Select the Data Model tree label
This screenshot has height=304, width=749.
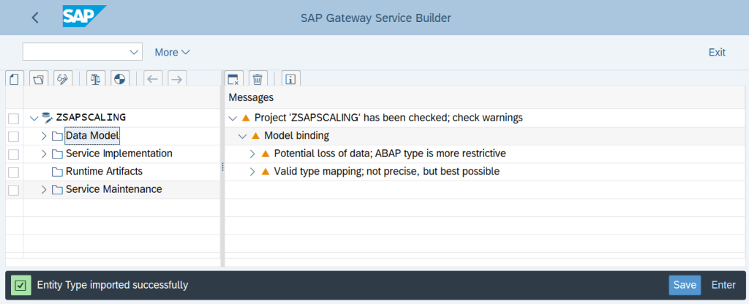[92, 136]
